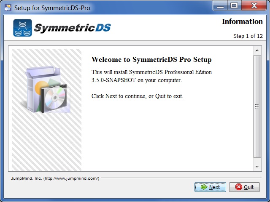Click the scroll up arrow of the panel

pos(257,50)
